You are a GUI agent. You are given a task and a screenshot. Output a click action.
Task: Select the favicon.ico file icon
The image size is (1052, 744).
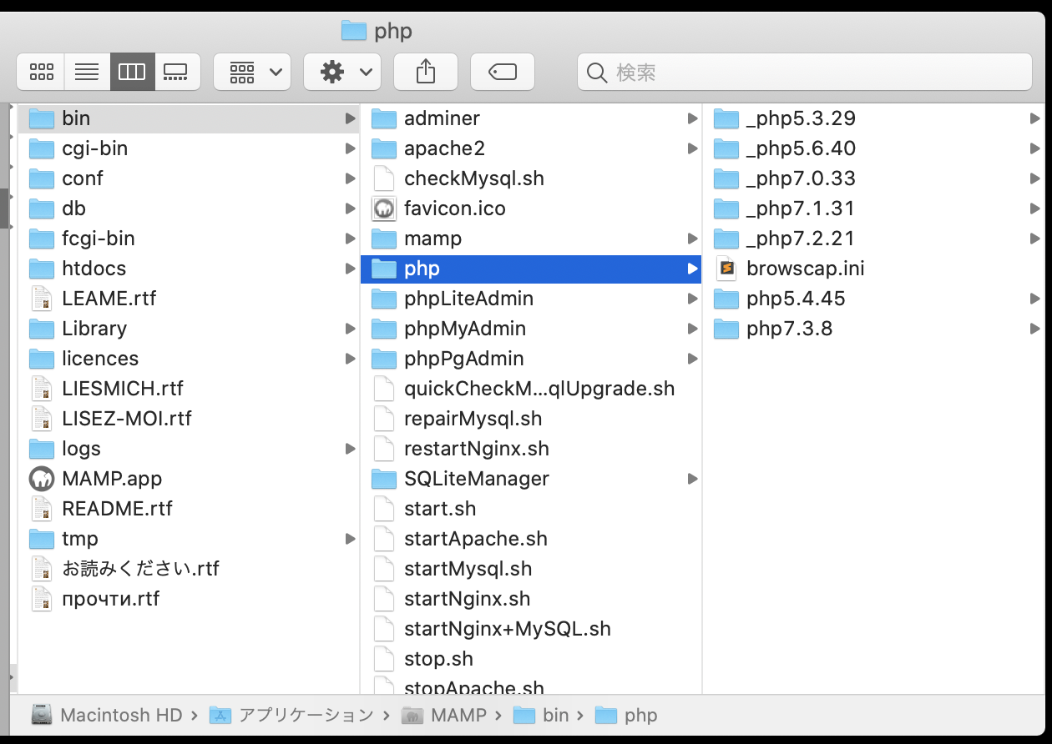pos(383,209)
